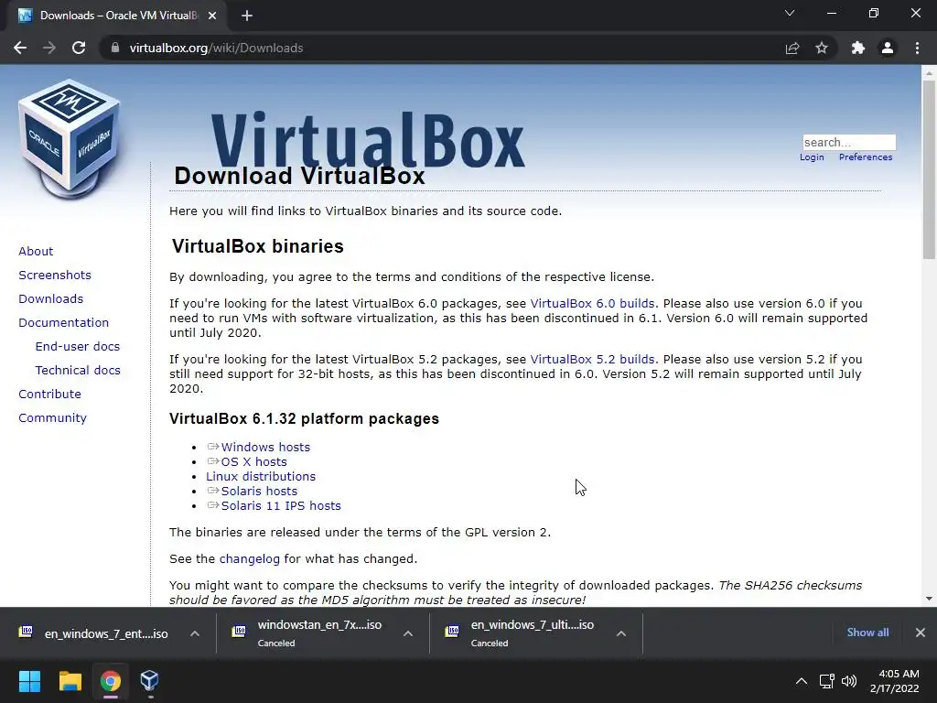Bookmark this page with star icon

pyautogui.click(x=822, y=48)
